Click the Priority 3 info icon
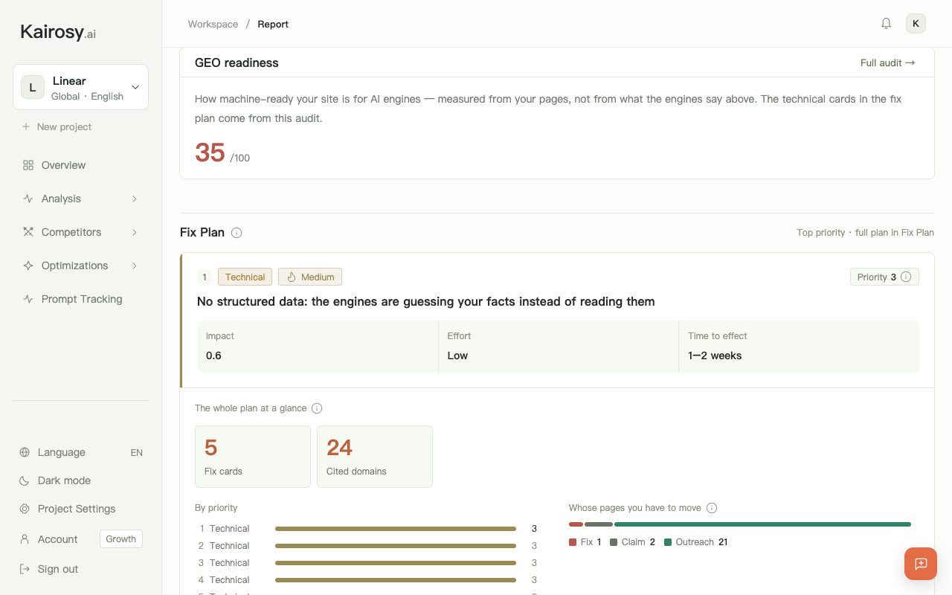 tap(906, 277)
